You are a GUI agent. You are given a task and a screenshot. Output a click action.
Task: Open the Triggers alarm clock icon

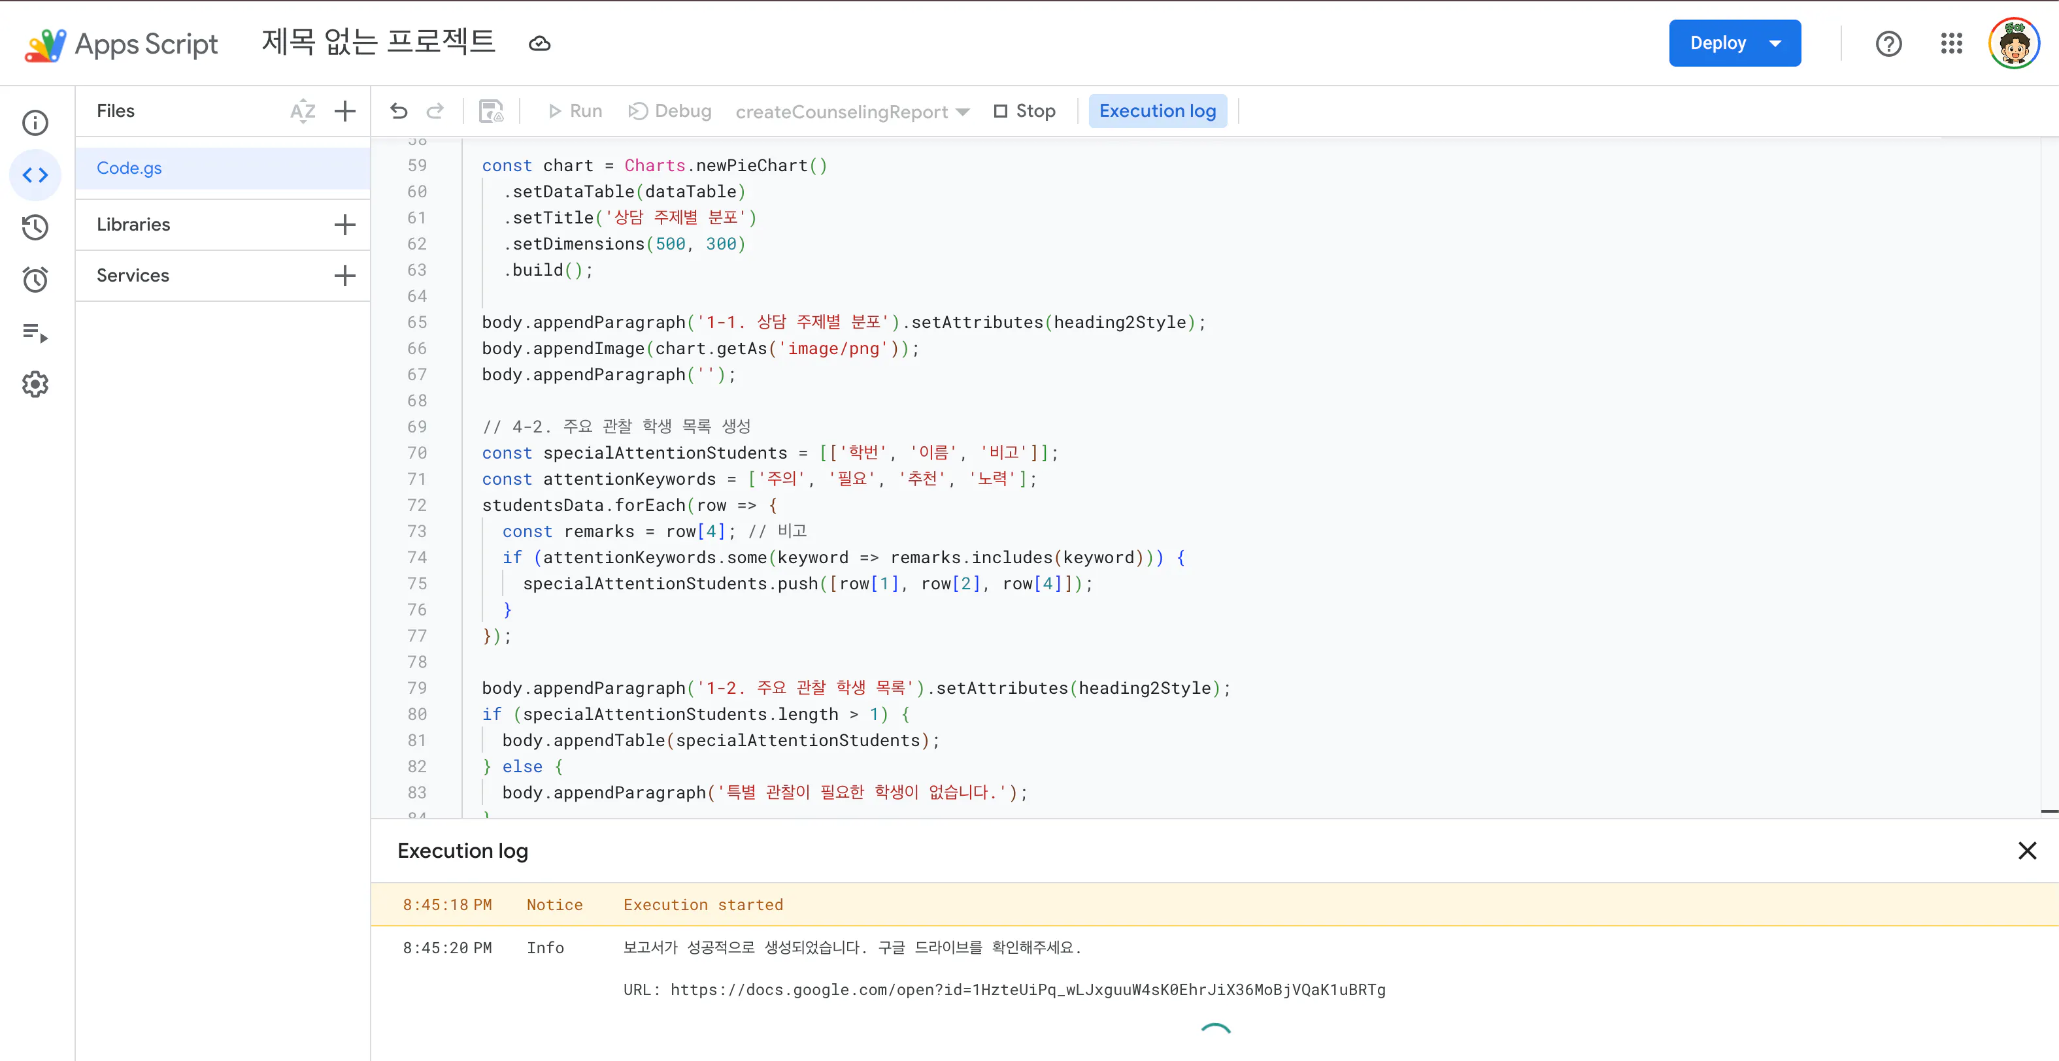pos(35,280)
